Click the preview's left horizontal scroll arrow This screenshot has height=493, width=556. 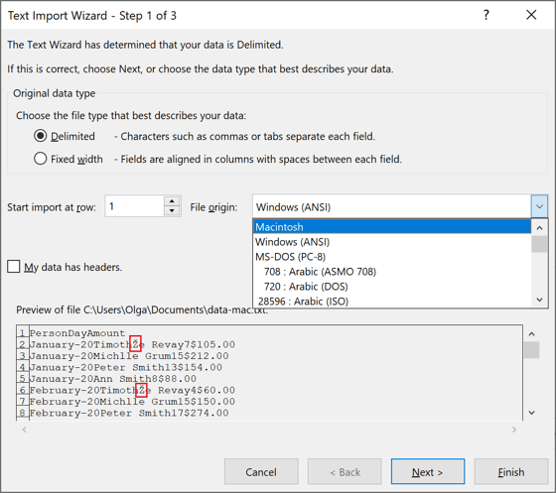(25, 430)
